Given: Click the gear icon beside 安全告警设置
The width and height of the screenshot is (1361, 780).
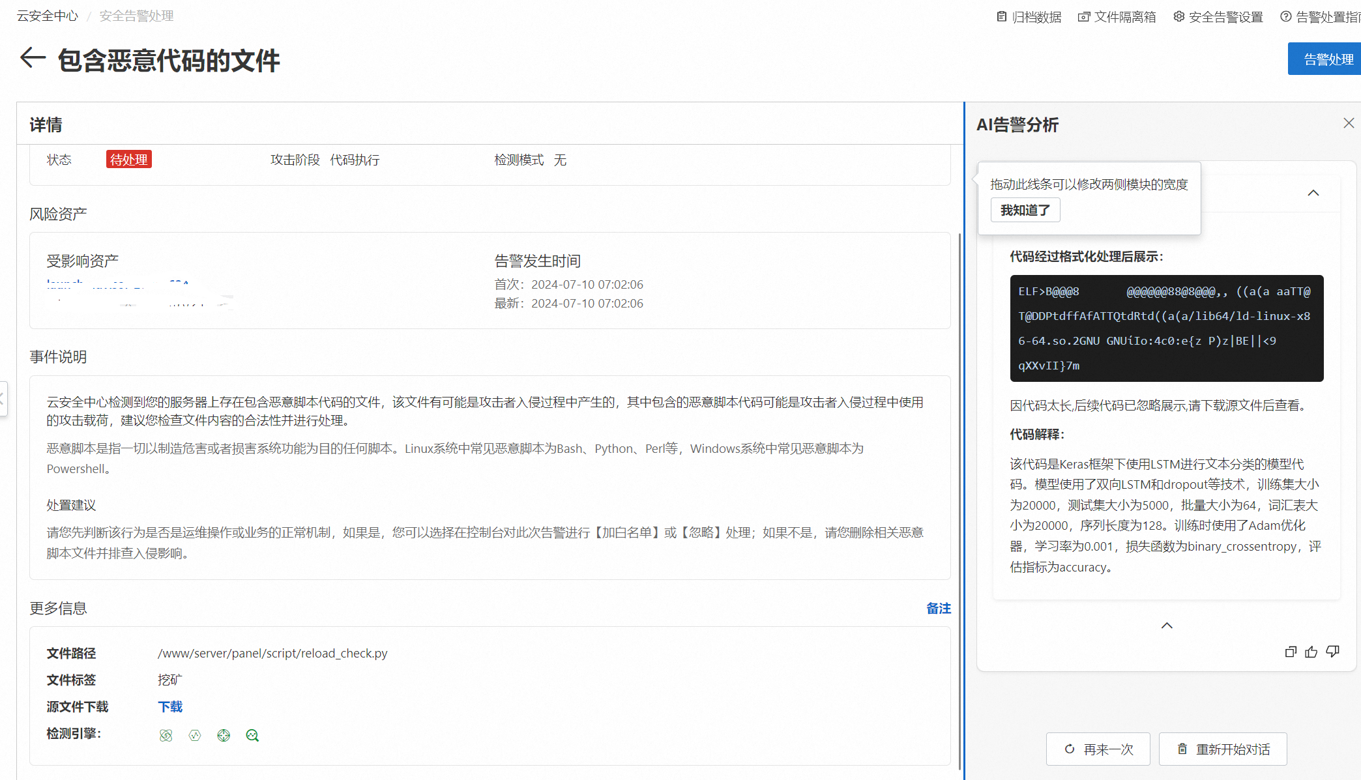Looking at the screenshot, I should 1178,17.
